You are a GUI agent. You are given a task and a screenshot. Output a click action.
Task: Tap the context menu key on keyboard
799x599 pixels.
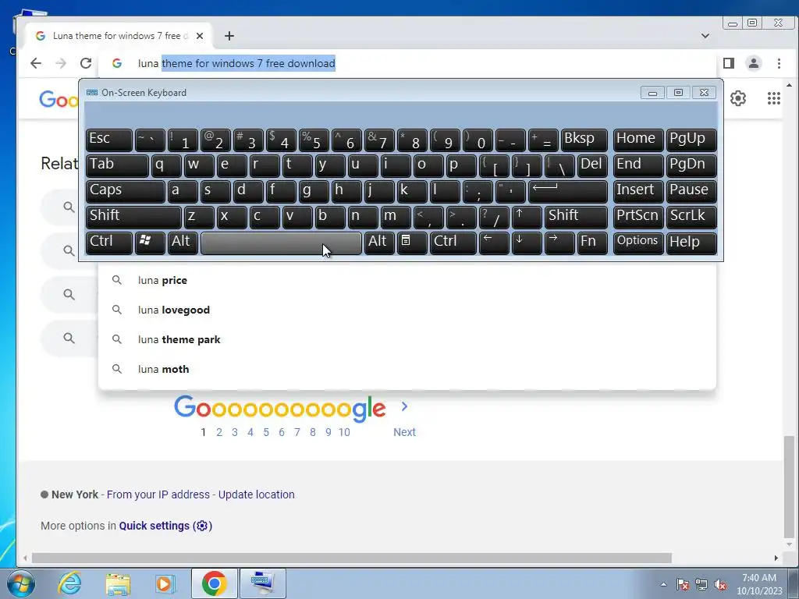412,243
